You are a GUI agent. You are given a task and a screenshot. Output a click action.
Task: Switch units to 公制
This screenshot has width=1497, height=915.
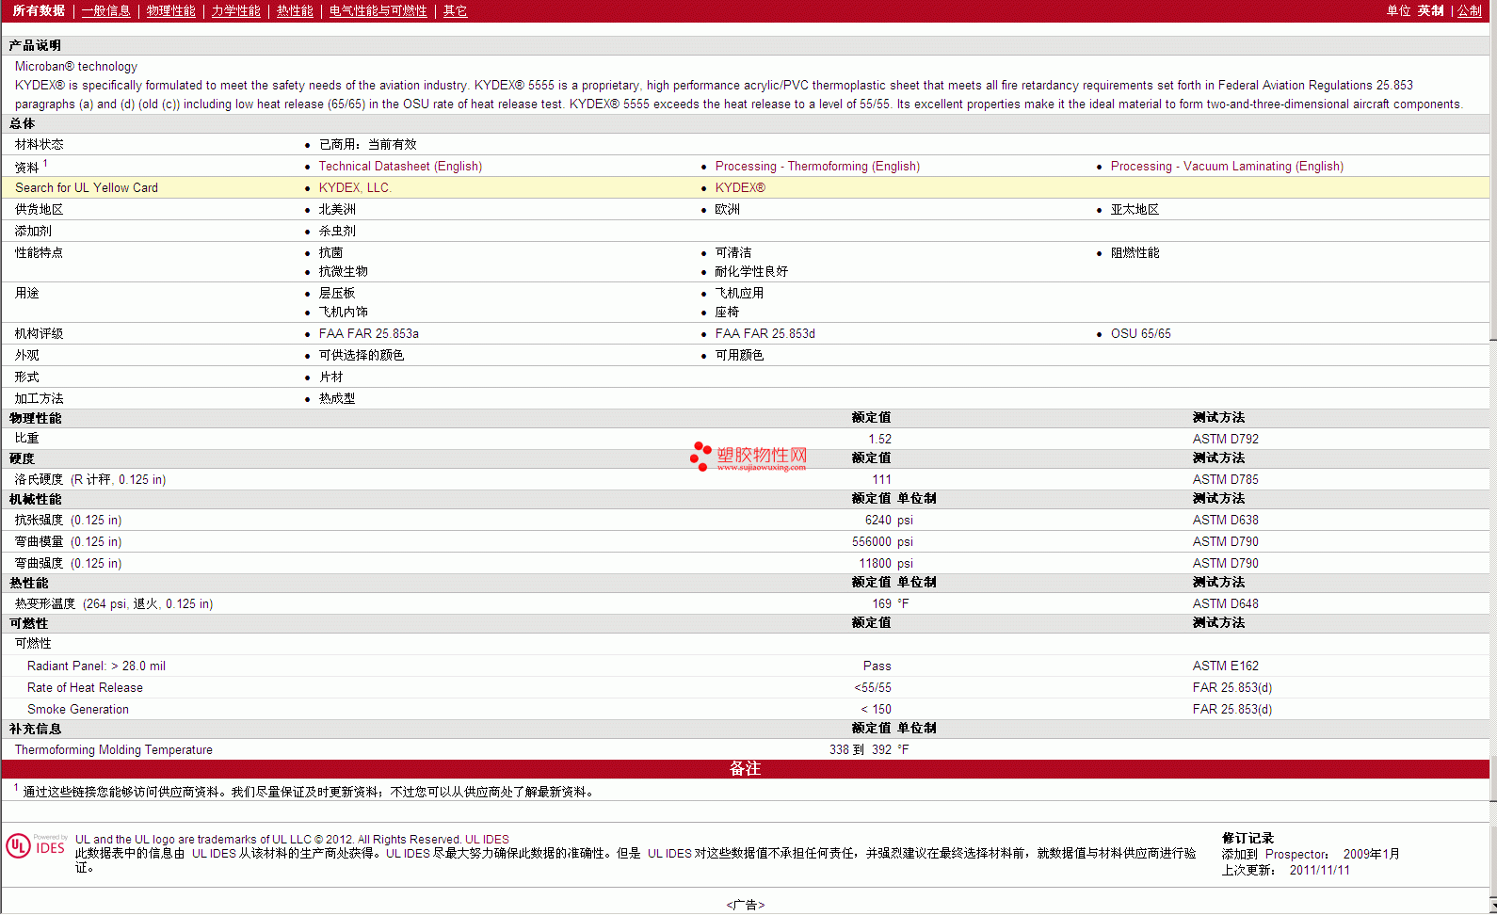coord(1470,10)
